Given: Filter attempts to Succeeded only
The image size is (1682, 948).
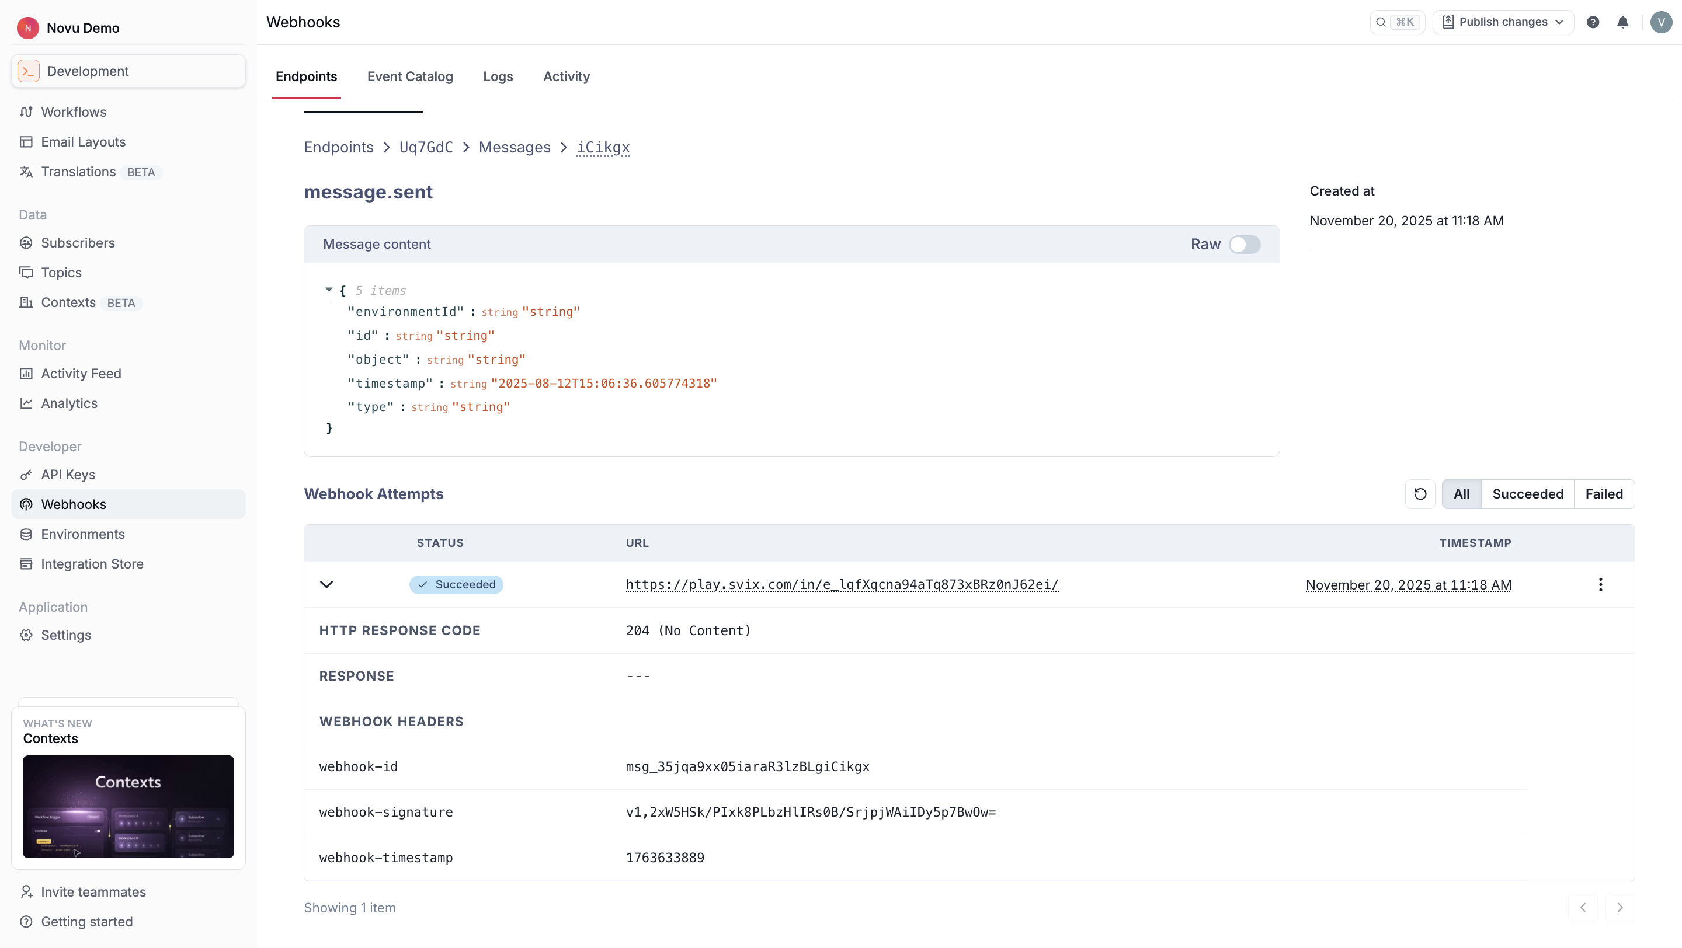Looking at the screenshot, I should tap(1527, 494).
